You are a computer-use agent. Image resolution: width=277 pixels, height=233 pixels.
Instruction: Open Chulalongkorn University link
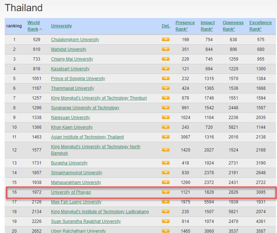tap(75, 40)
